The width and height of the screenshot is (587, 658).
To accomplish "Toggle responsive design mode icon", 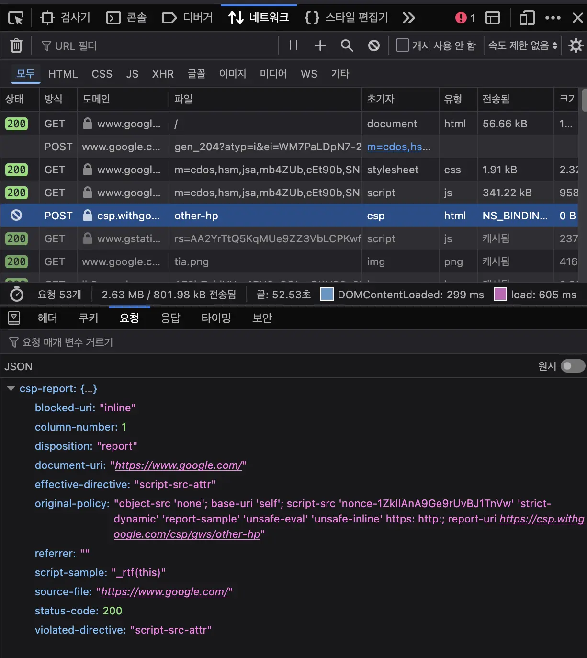I will tap(527, 18).
